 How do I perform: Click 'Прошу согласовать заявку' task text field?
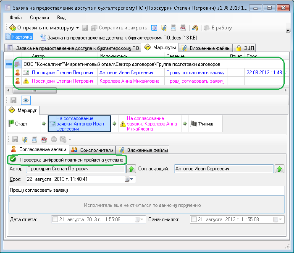point(147,190)
